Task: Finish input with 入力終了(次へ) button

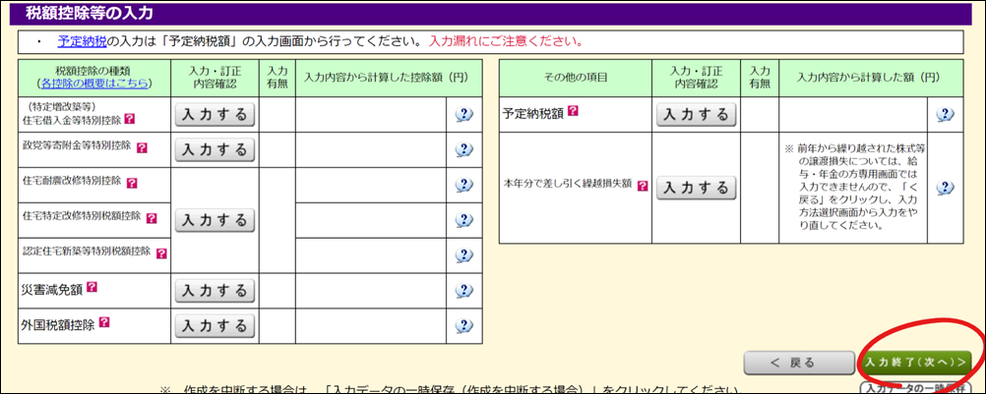Action: click(x=914, y=363)
